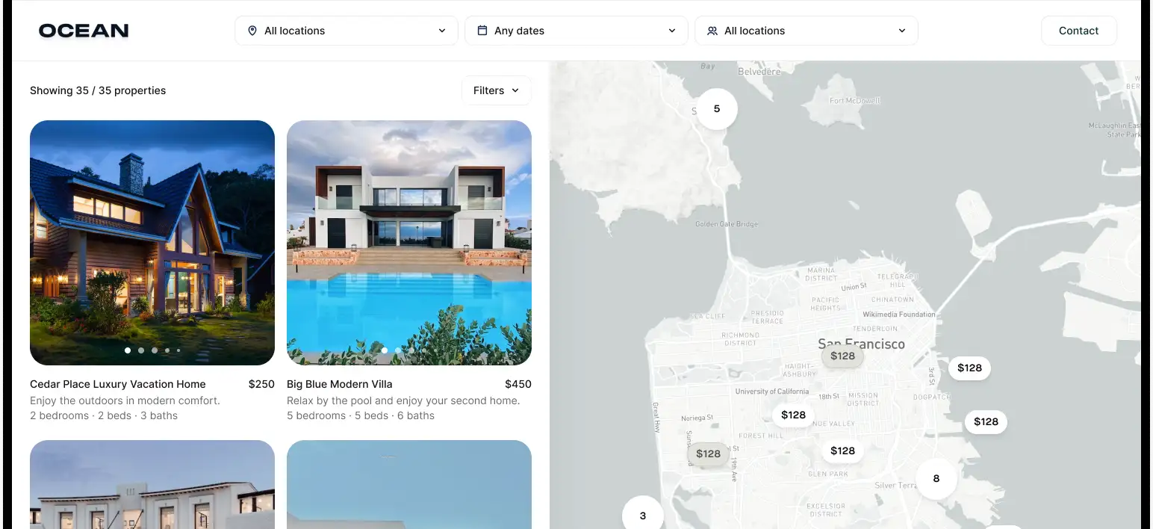Screen dimensions: 1153x529
Task: Open the map cluster marker showing 5
Action: pos(717,109)
